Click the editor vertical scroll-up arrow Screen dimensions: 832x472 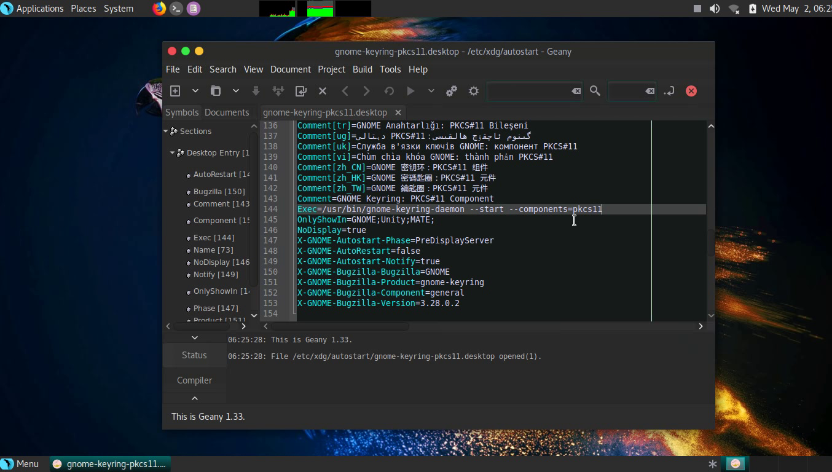point(711,126)
